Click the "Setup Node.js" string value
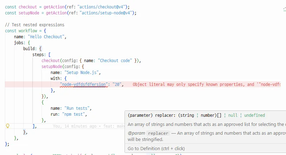The width and height of the screenshot is (286, 155). (x=83, y=72)
